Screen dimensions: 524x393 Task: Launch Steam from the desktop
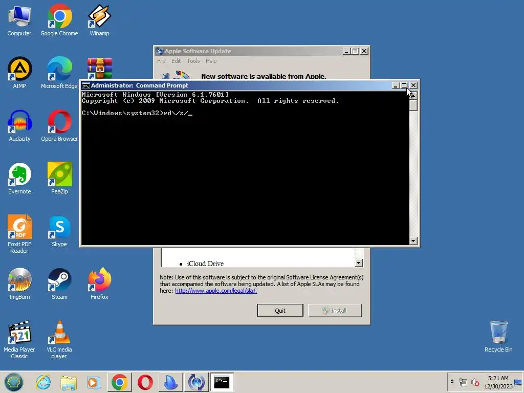(x=59, y=283)
